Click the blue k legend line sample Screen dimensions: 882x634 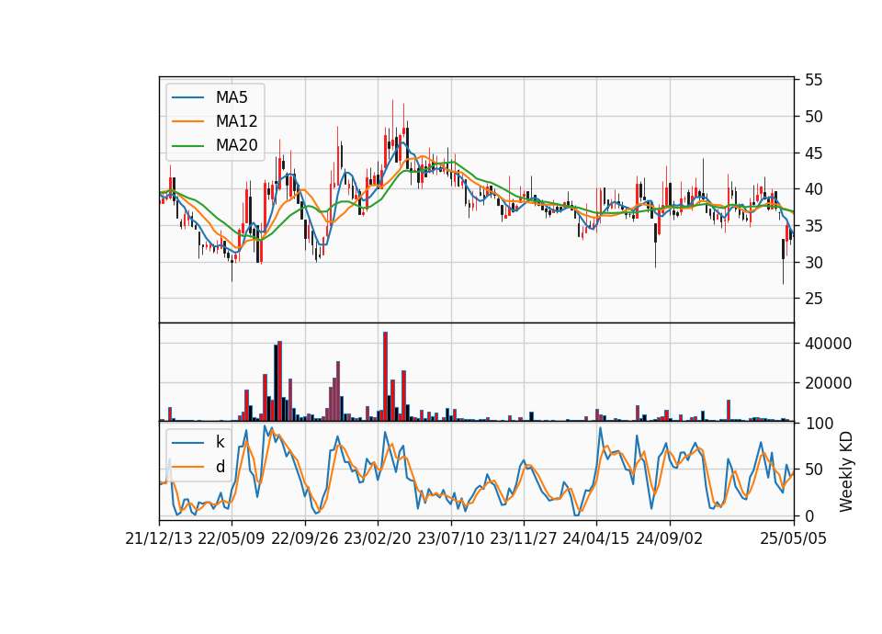187,443
